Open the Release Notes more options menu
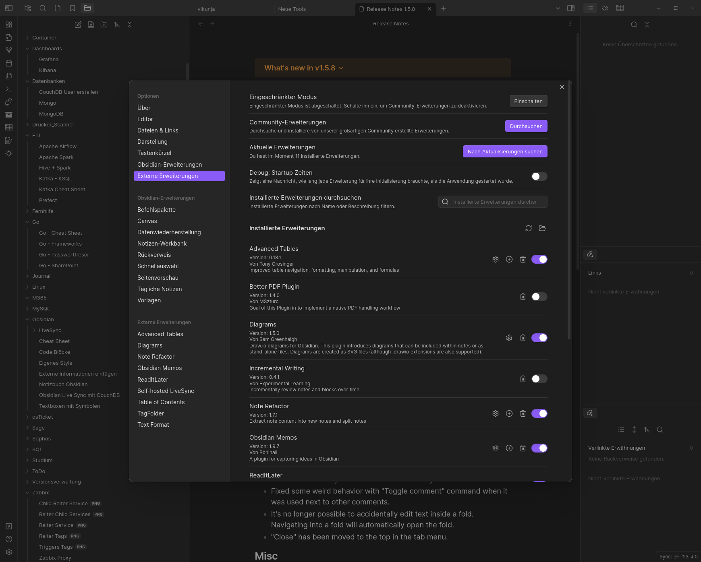701x562 pixels. [570, 24]
